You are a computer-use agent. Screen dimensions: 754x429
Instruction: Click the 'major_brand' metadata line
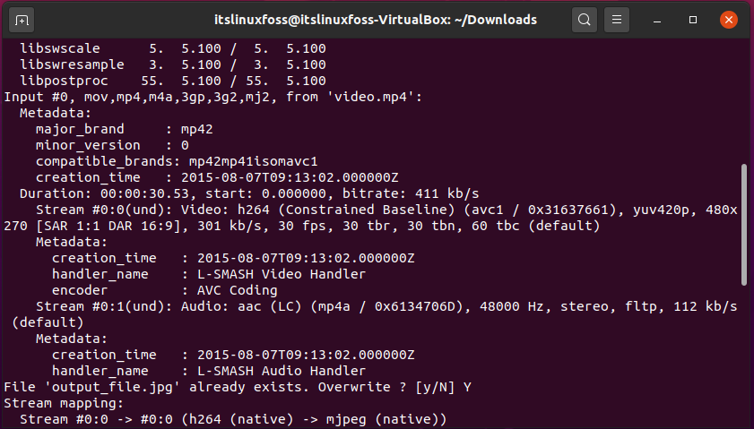pos(124,129)
